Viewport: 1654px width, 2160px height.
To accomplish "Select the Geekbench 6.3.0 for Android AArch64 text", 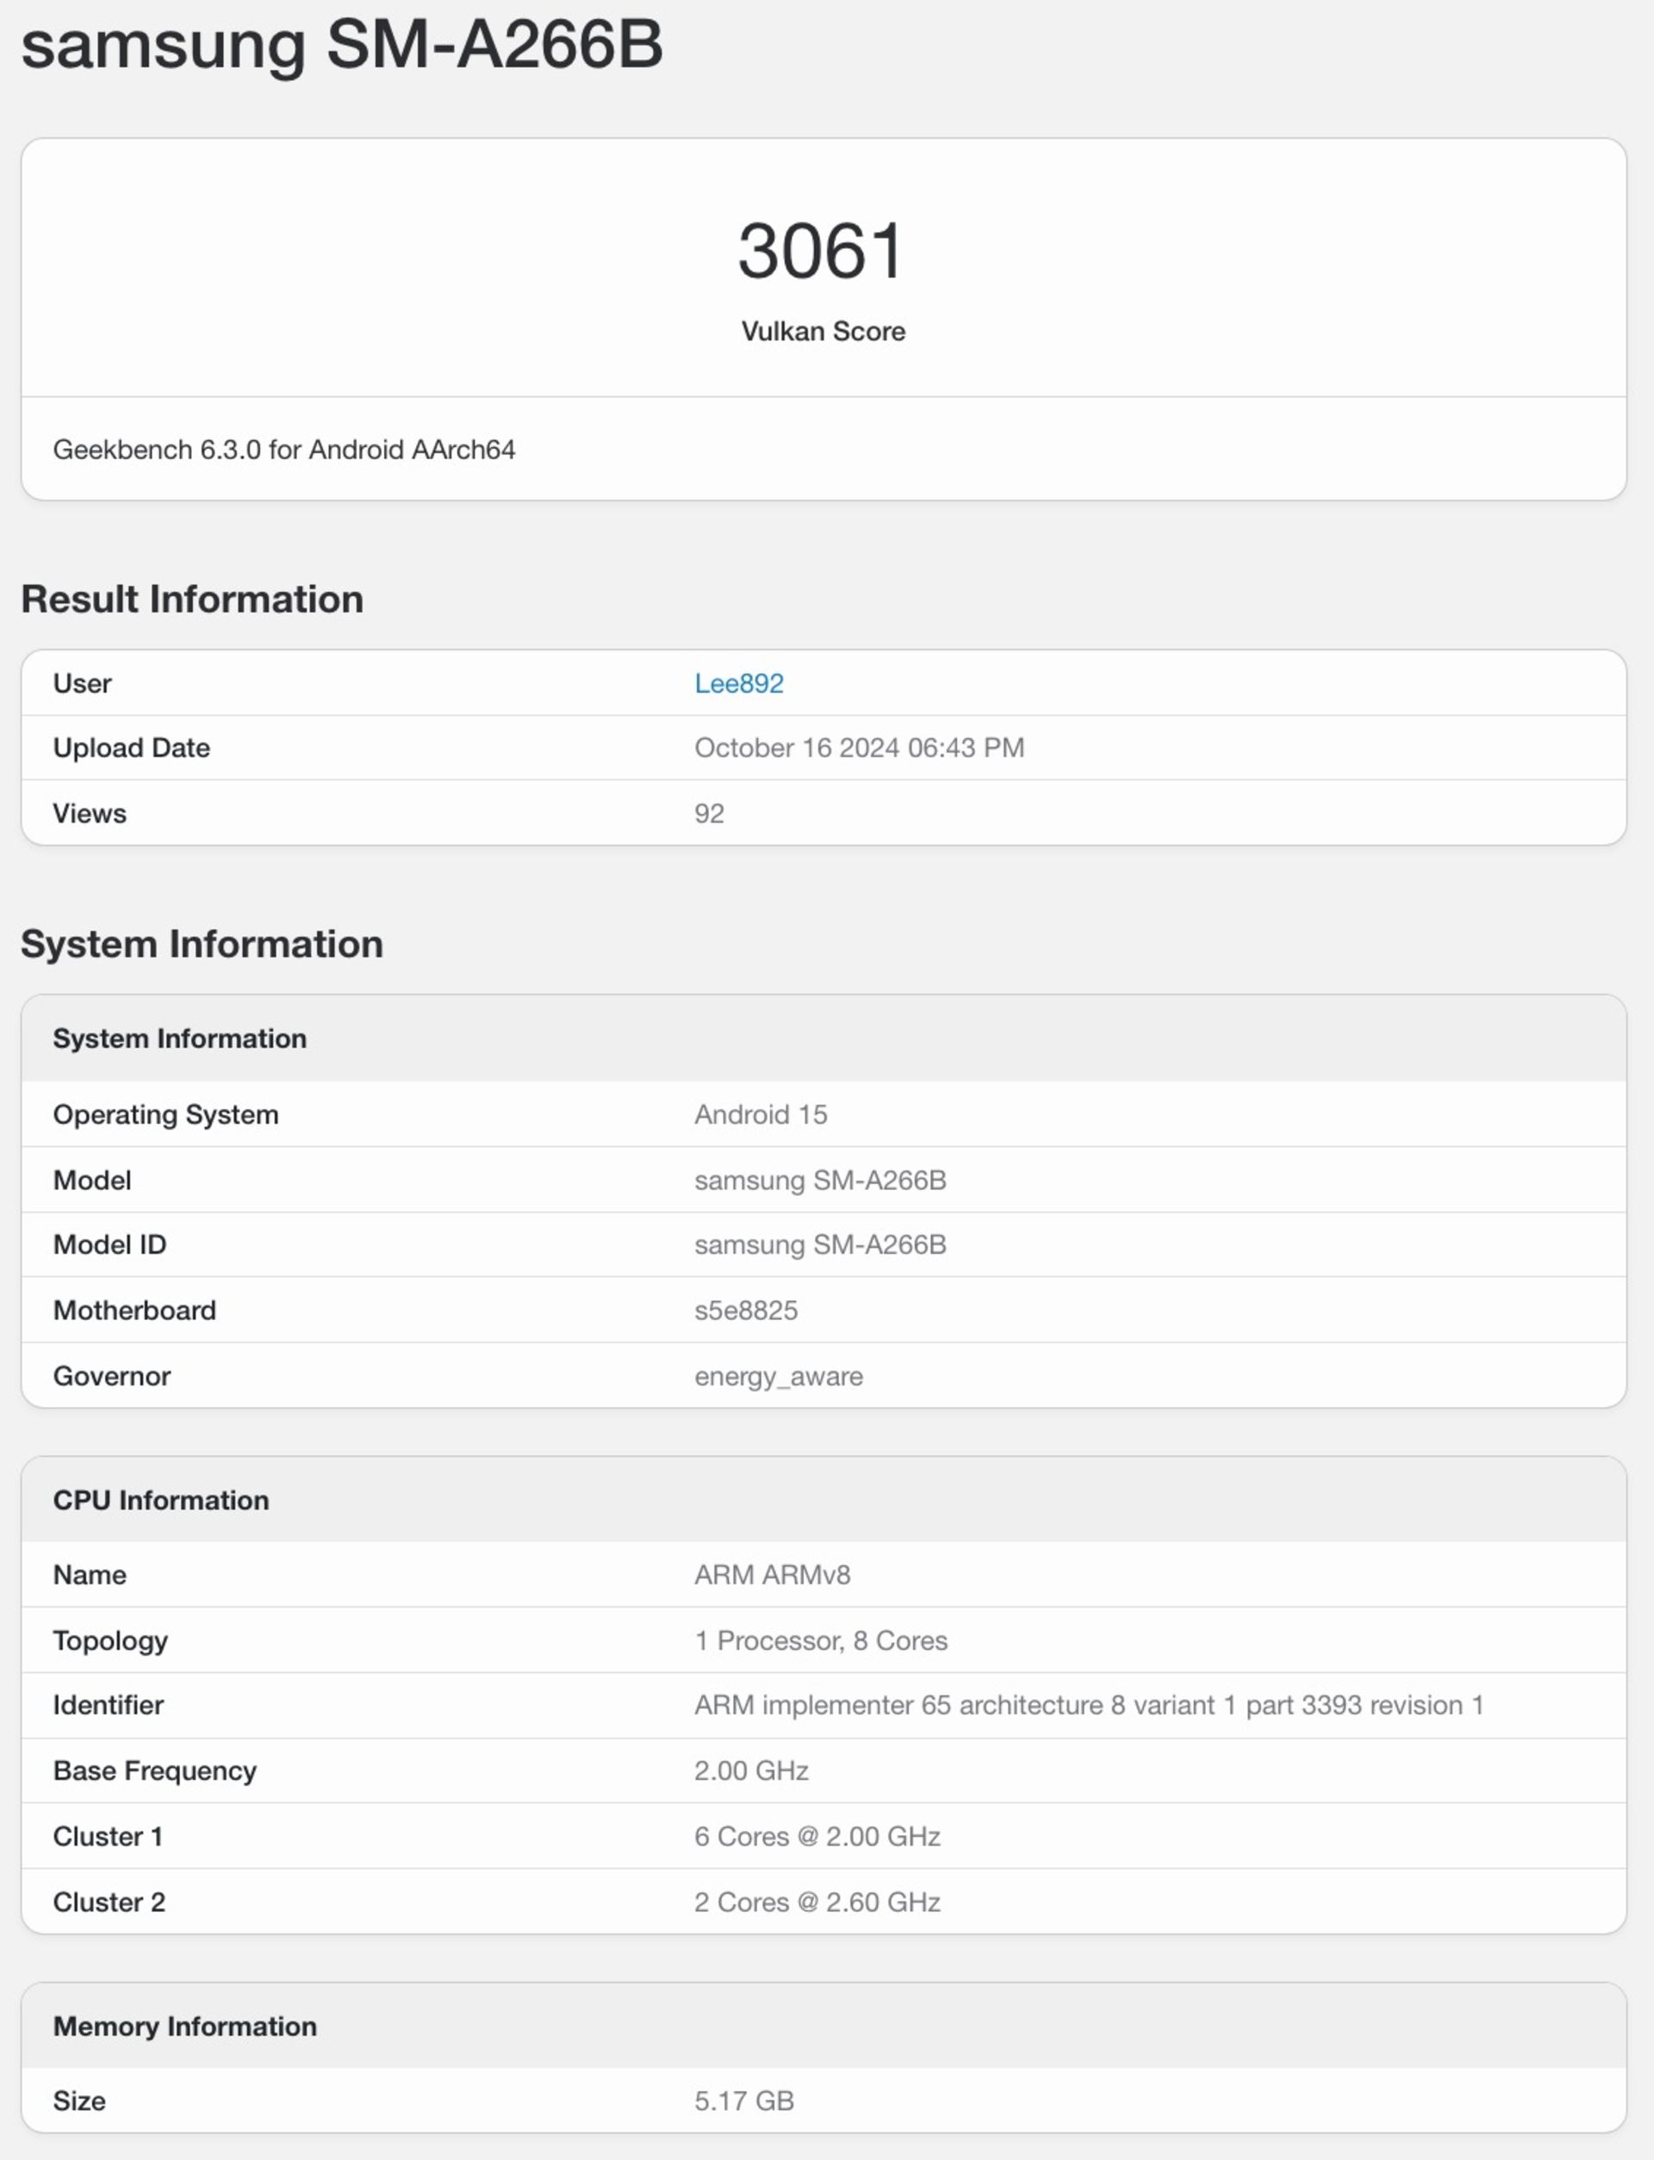I will [283, 450].
